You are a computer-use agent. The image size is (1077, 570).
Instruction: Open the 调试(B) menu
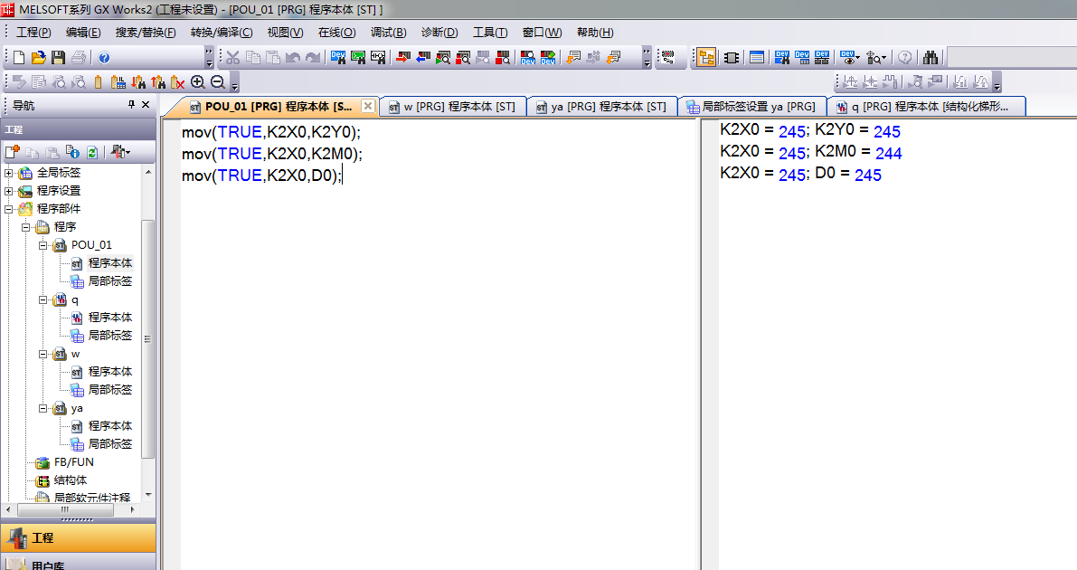coord(388,33)
